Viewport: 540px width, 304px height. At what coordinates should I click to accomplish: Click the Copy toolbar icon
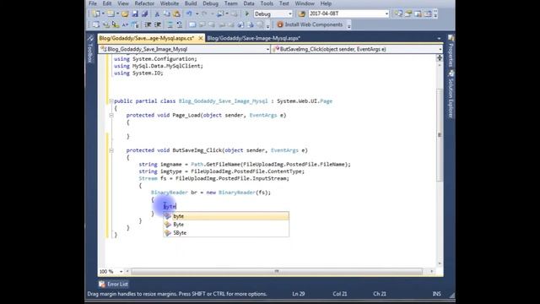[167, 14]
